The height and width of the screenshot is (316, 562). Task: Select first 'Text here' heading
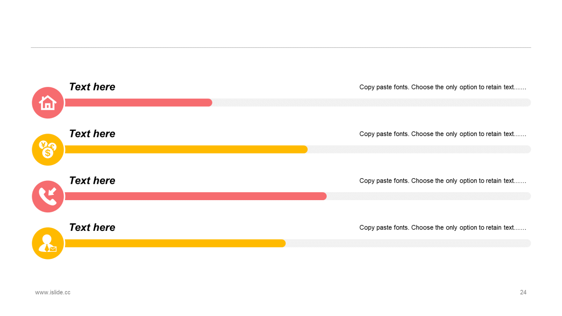click(x=92, y=87)
